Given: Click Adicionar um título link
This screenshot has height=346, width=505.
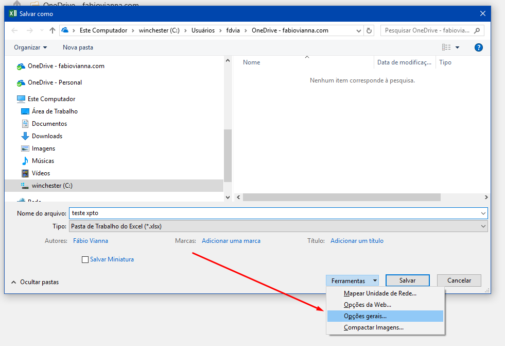Looking at the screenshot, I should 357,241.
